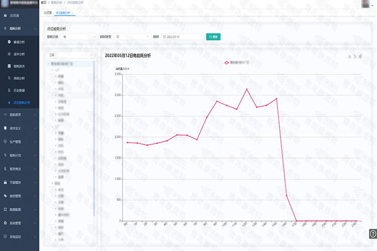Click the 能耗计划 sidebar icon
This screenshot has width=377, height=251.
(6, 155)
